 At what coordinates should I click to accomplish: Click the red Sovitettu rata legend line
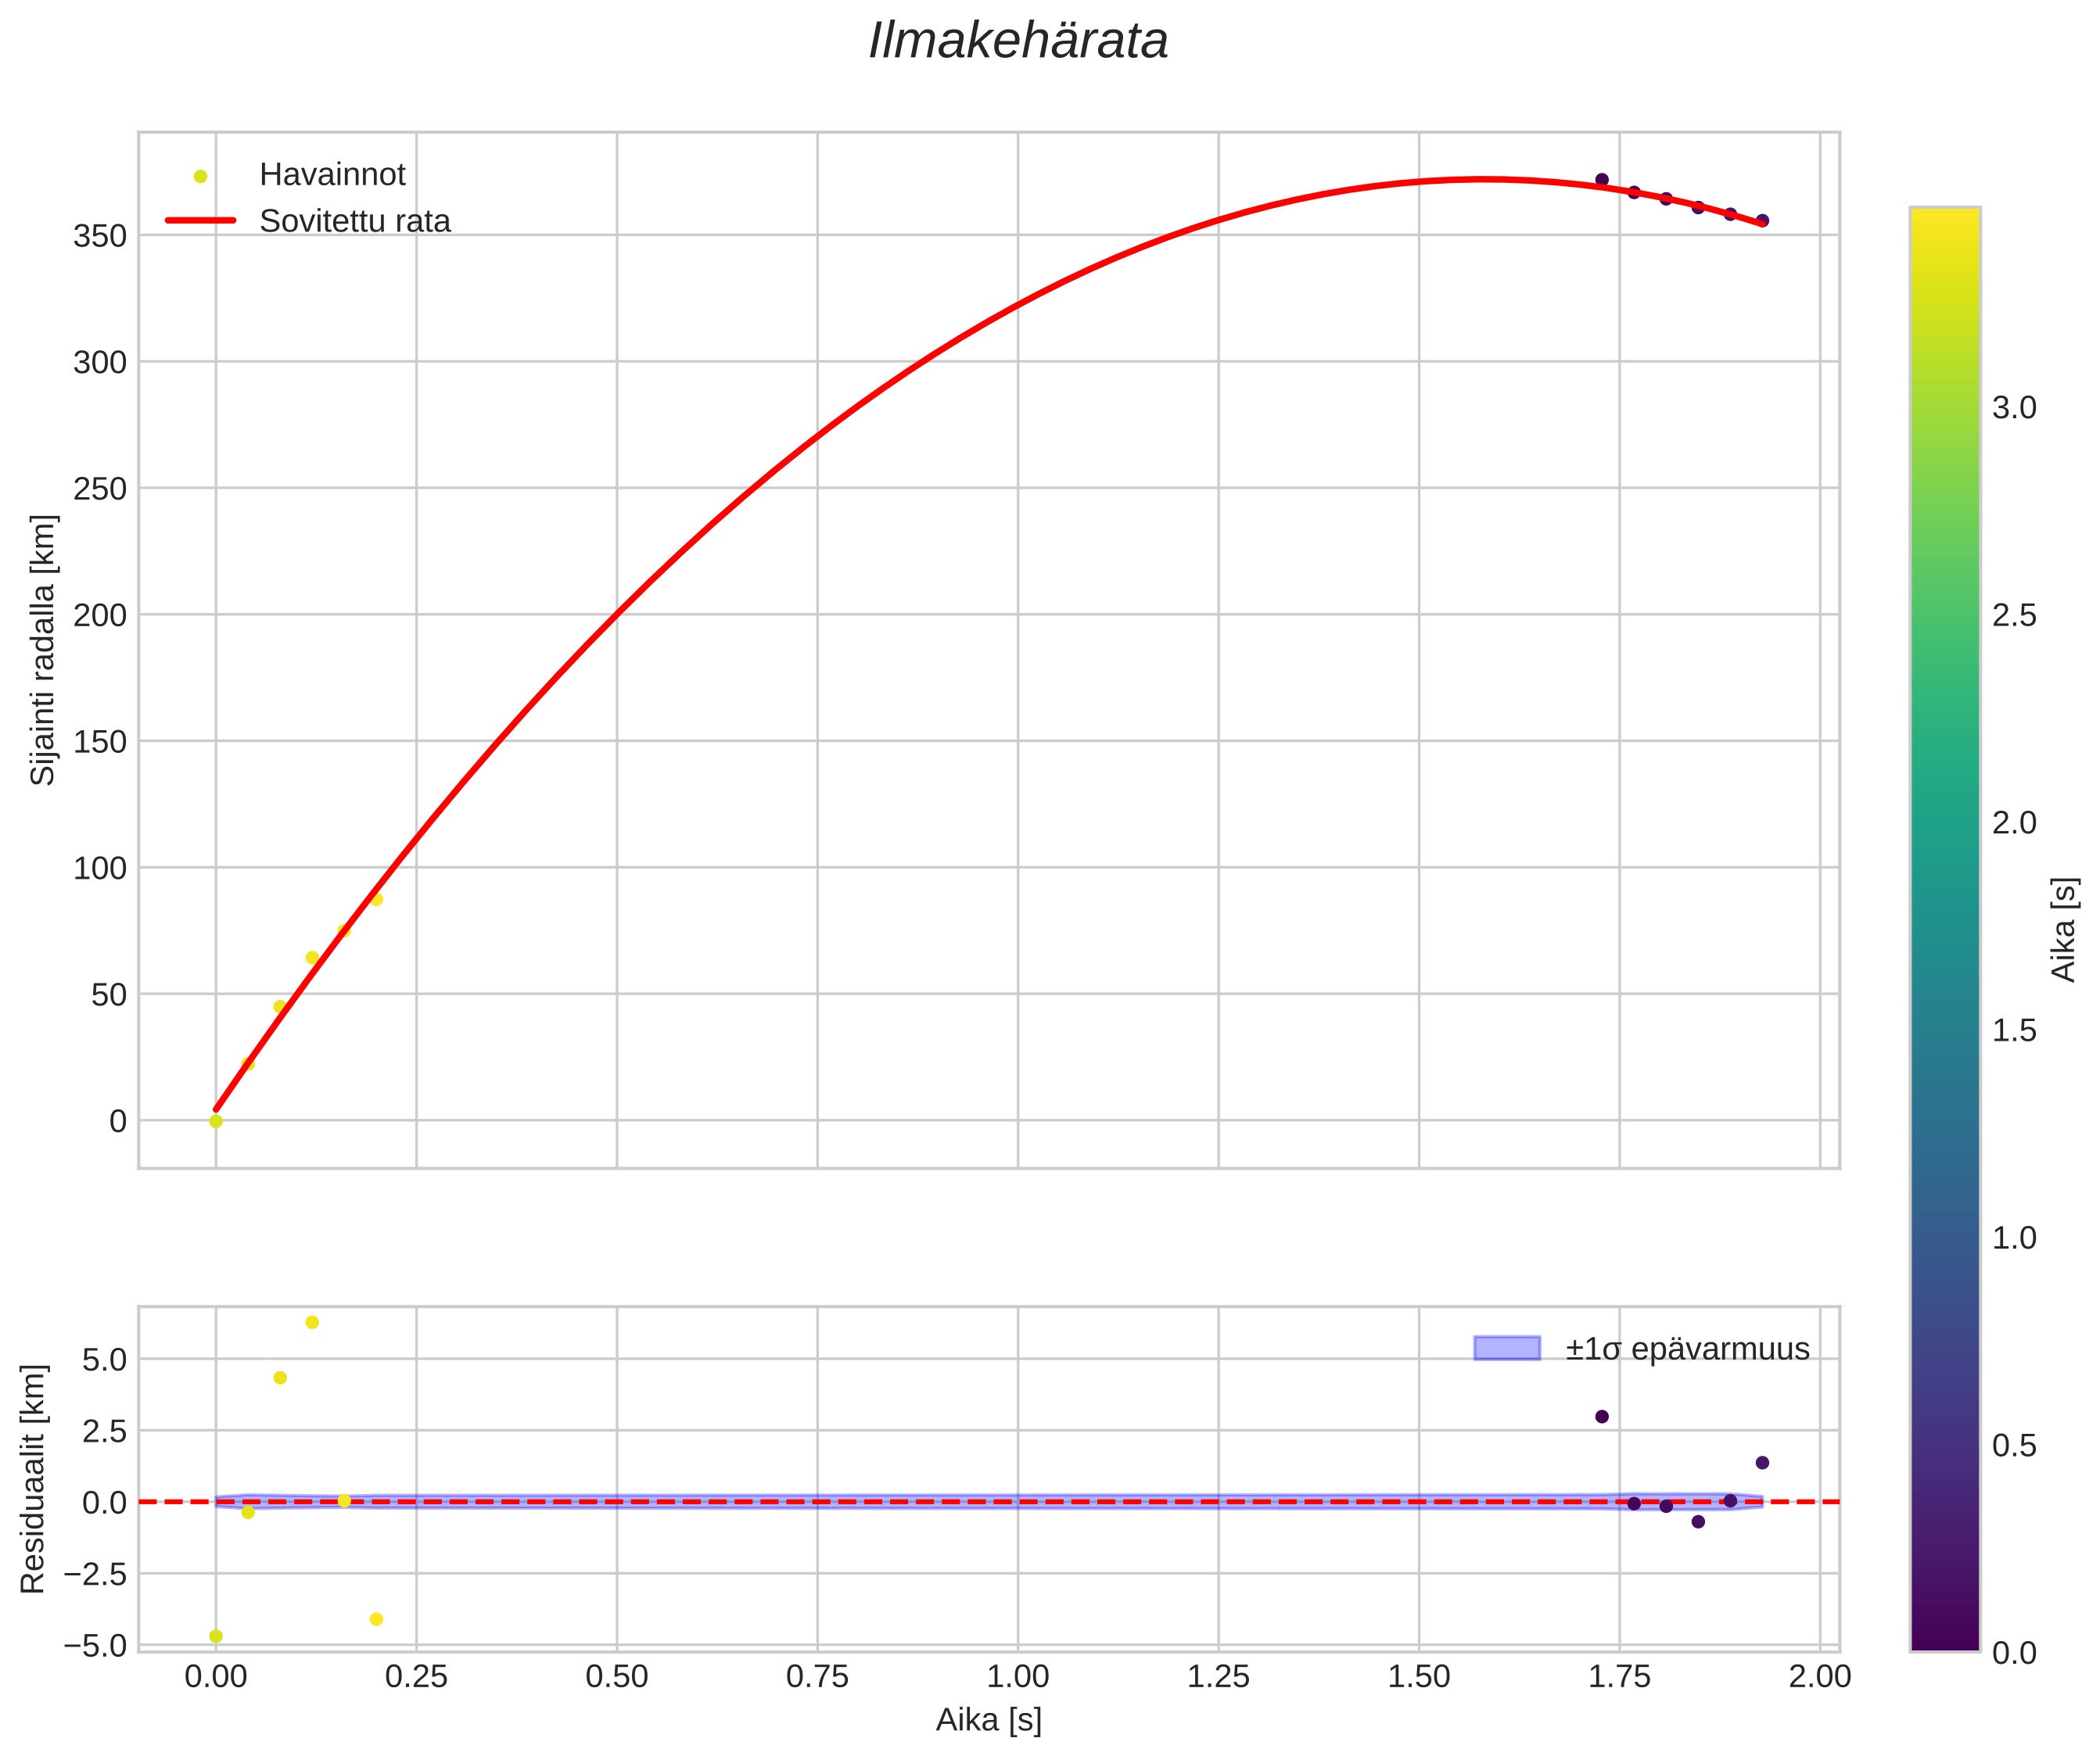tap(200, 220)
